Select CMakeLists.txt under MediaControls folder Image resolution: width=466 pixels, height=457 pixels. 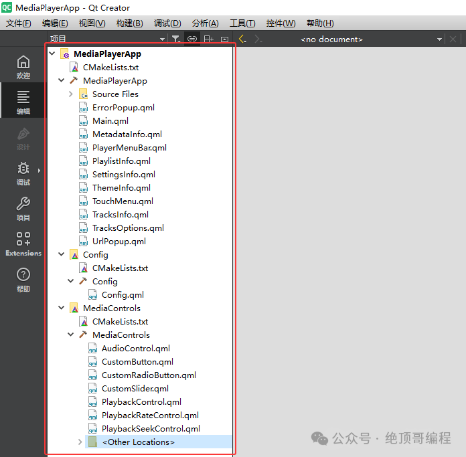click(x=120, y=321)
